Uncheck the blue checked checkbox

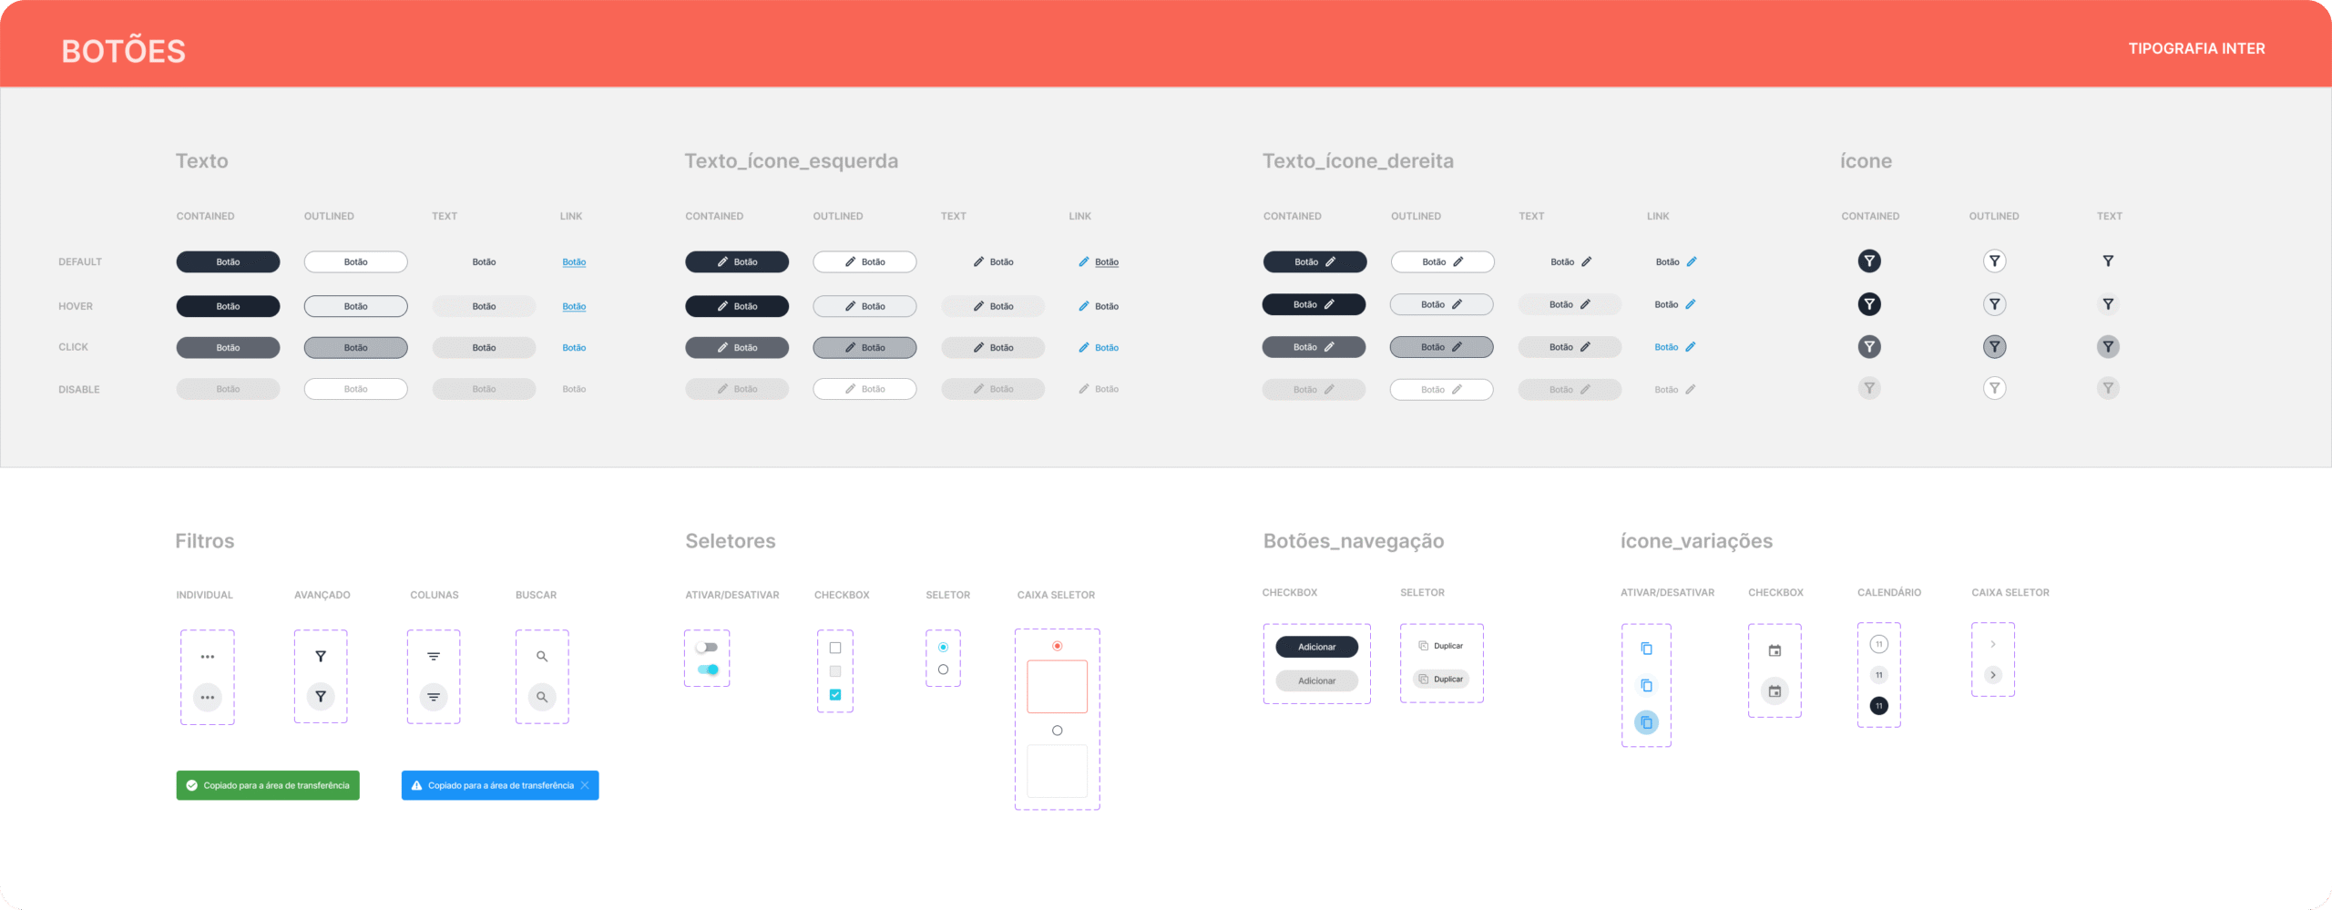pyautogui.click(x=835, y=694)
